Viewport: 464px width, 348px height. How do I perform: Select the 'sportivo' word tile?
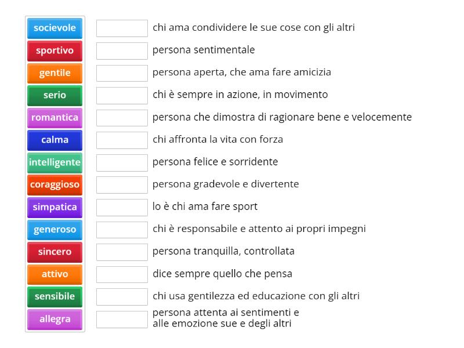click(55, 50)
